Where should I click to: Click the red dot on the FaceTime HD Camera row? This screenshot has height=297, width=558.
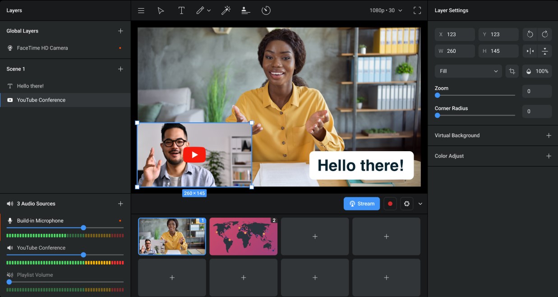[120, 48]
